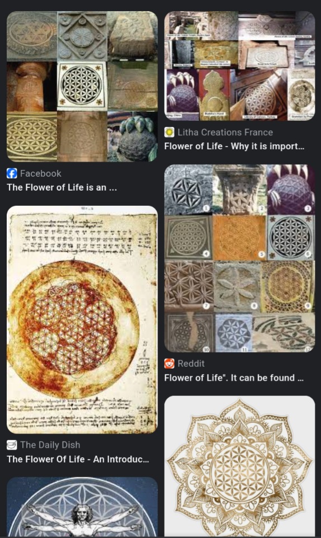The height and width of the screenshot is (538, 321).
Task: Open the Reddit numbered carvings collage
Action: [x=239, y=258]
